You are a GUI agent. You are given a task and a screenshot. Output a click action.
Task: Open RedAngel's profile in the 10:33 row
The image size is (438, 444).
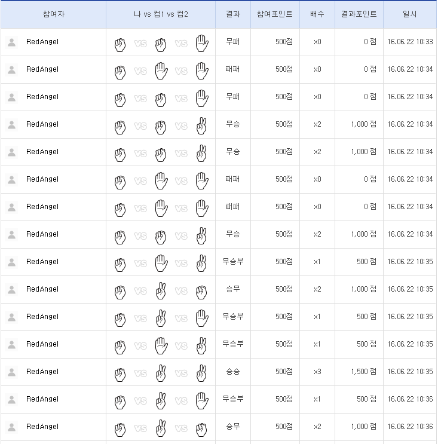42,42
